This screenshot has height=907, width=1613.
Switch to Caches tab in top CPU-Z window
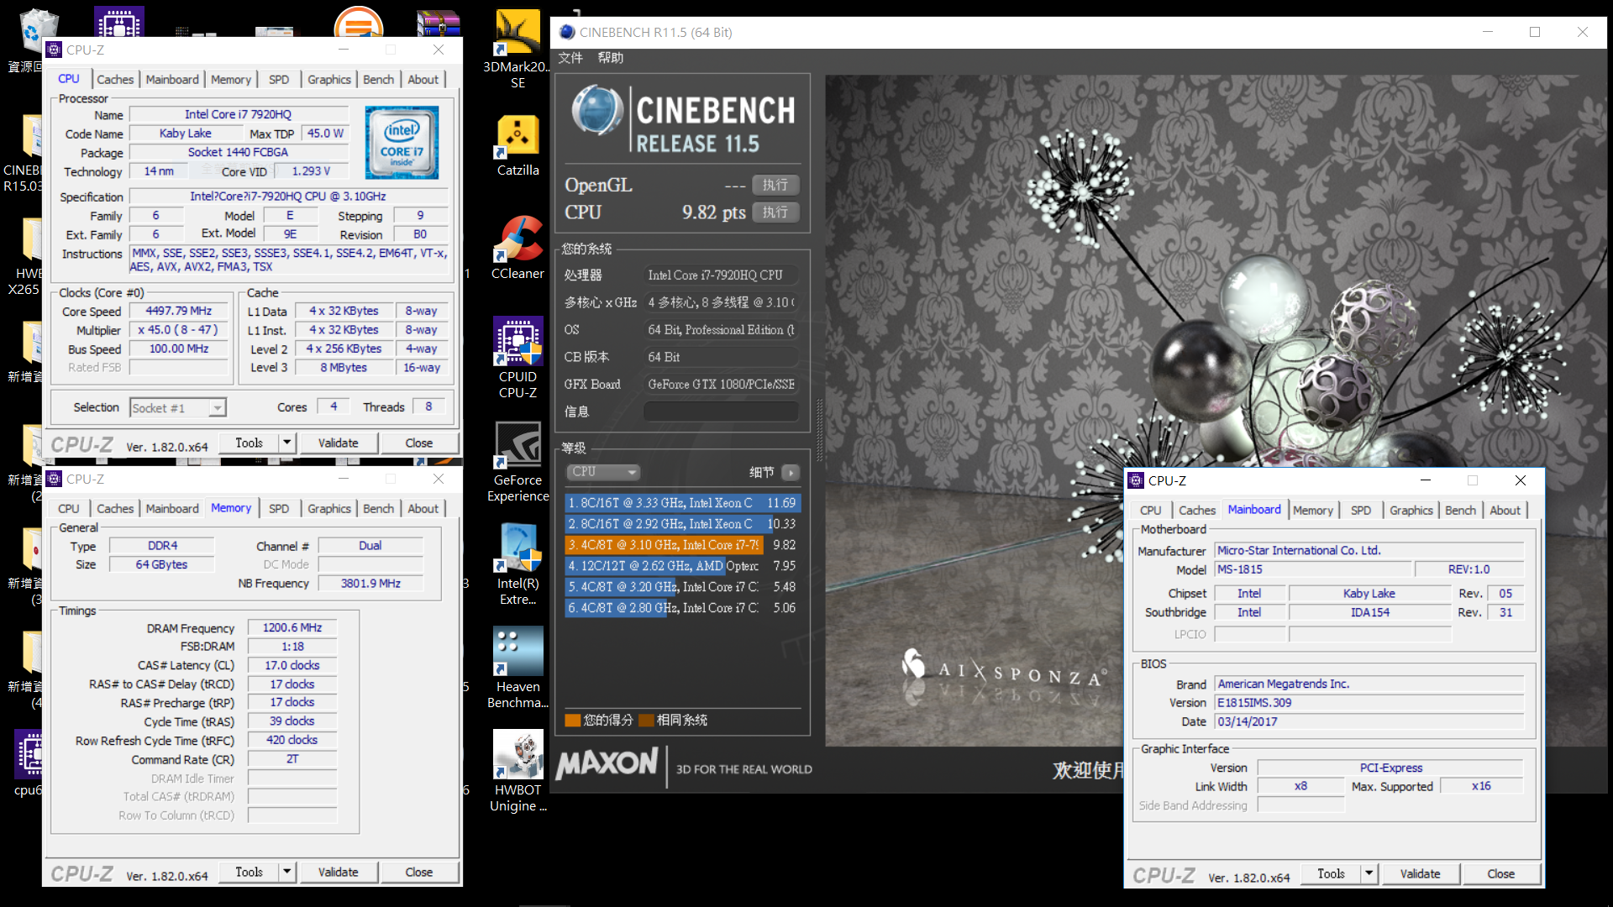(115, 79)
